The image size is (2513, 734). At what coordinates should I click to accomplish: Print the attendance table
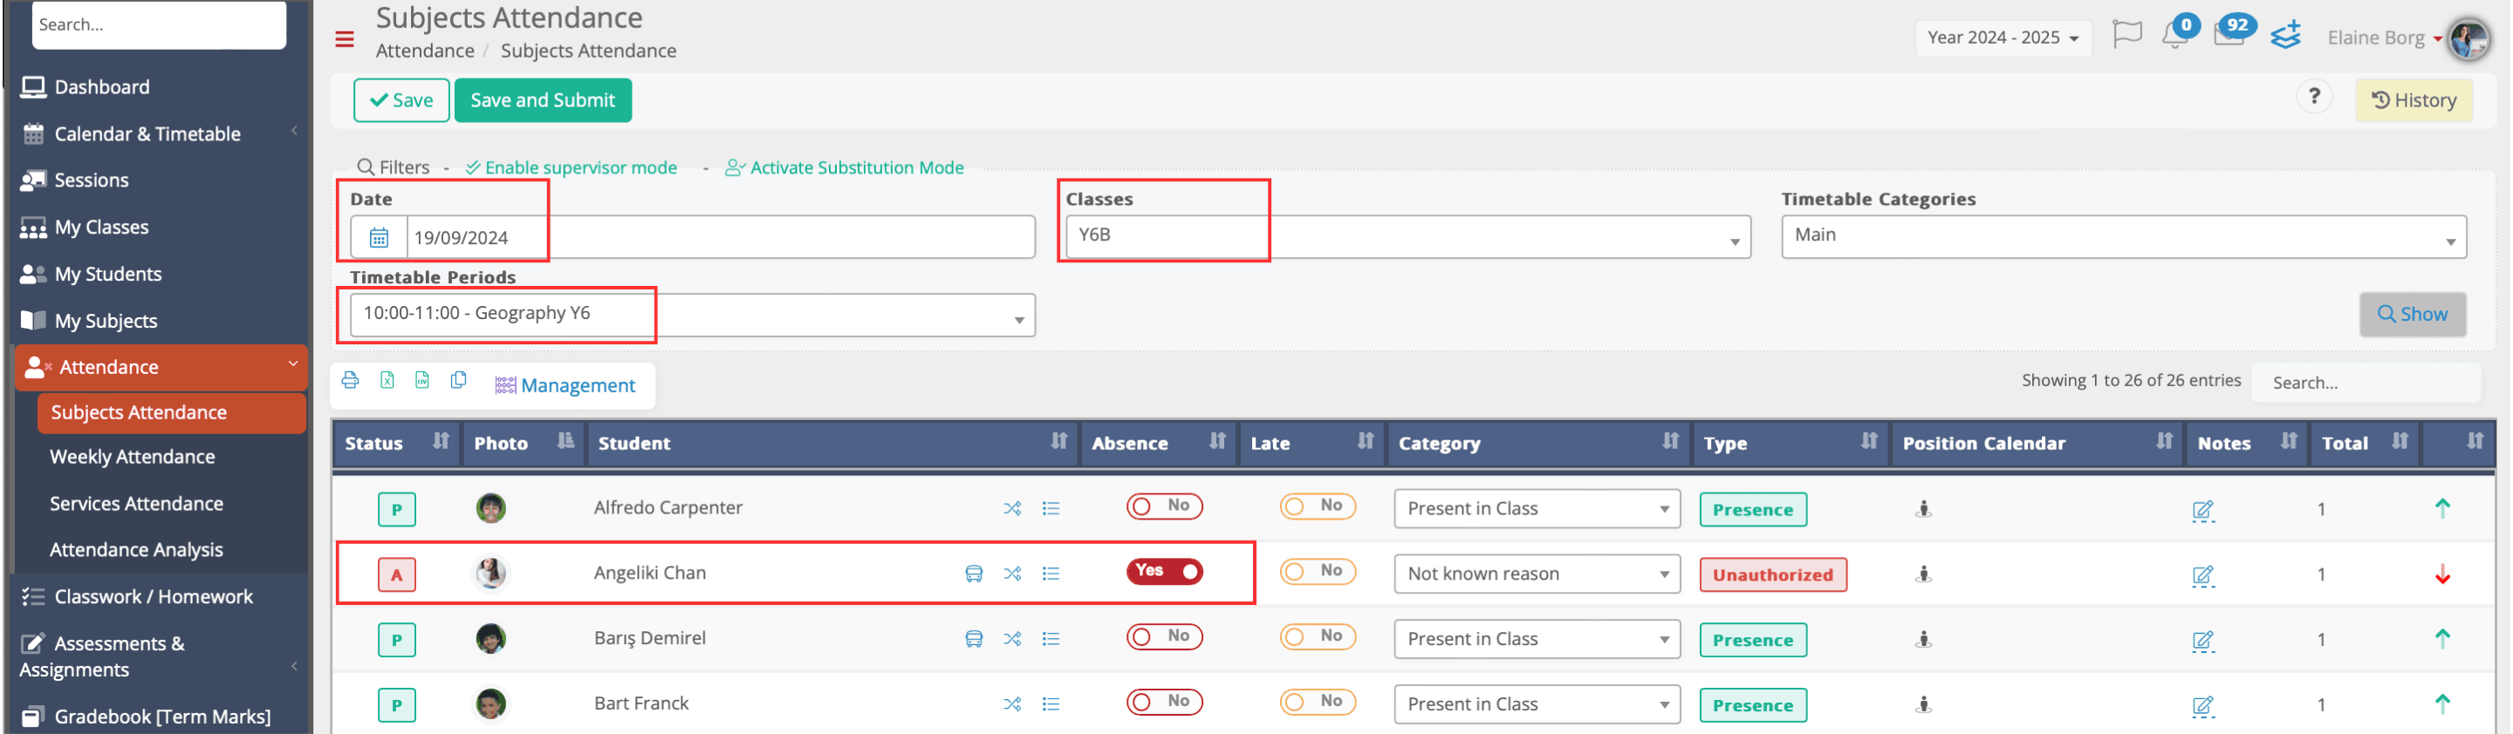click(x=350, y=380)
